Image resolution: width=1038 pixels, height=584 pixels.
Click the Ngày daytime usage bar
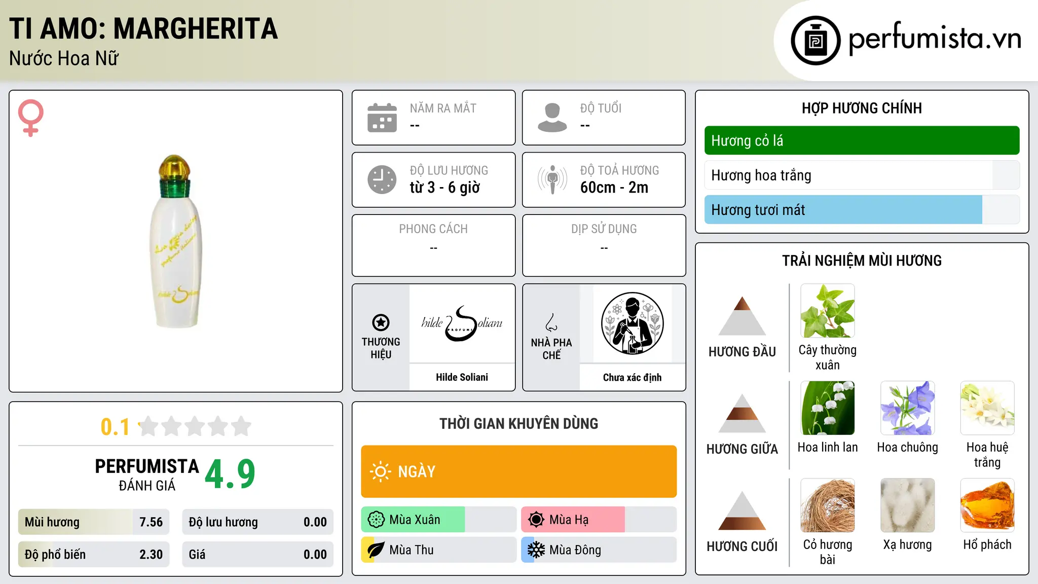(519, 471)
